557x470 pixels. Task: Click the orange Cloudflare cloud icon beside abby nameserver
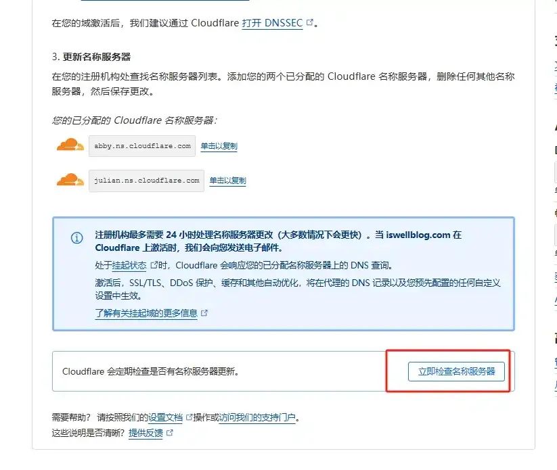pyautogui.click(x=70, y=145)
